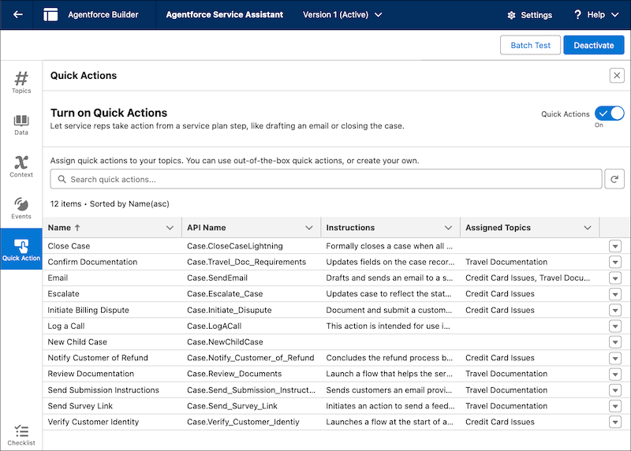The image size is (631, 451).
Task: Select the Escalate name cell
Action: (112, 294)
